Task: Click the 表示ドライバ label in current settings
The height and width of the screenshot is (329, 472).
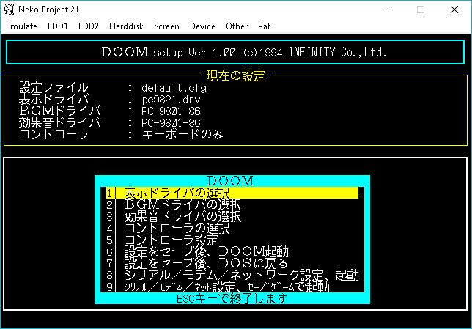Action: coord(54,100)
